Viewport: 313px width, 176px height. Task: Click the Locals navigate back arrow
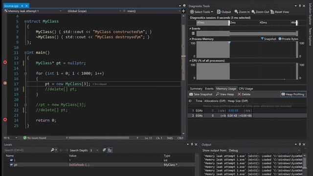click(x=61, y=150)
